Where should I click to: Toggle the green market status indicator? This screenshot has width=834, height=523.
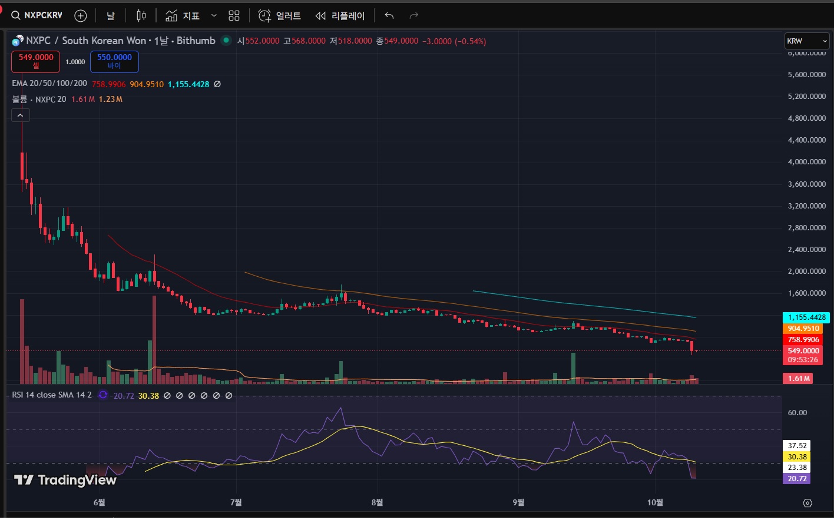(x=226, y=41)
